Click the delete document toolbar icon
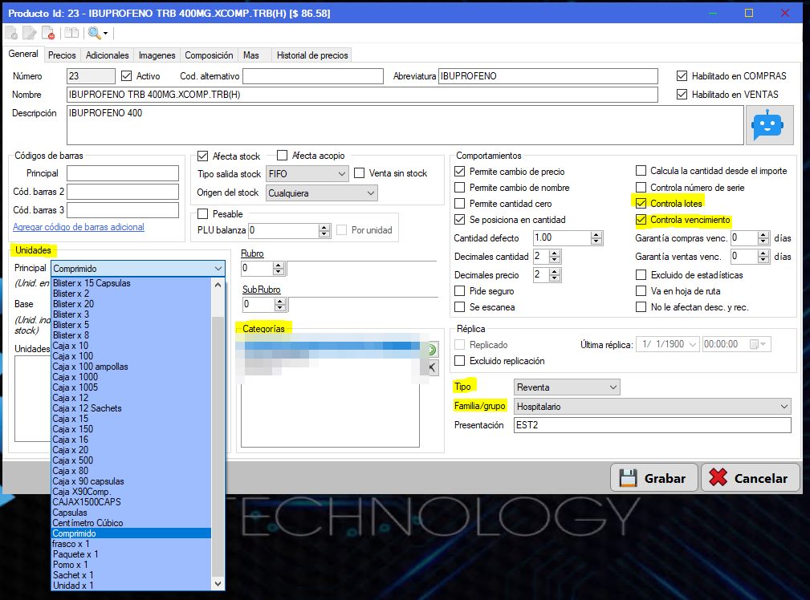 48,33
